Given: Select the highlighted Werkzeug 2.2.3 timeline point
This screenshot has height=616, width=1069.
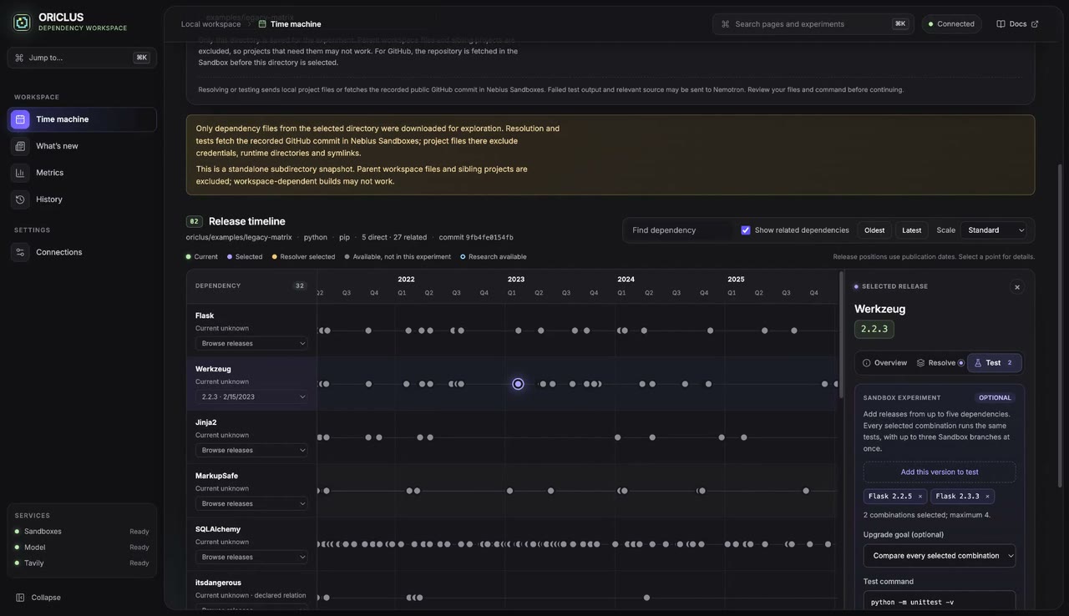Looking at the screenshot, I should (x=518, y=384).
